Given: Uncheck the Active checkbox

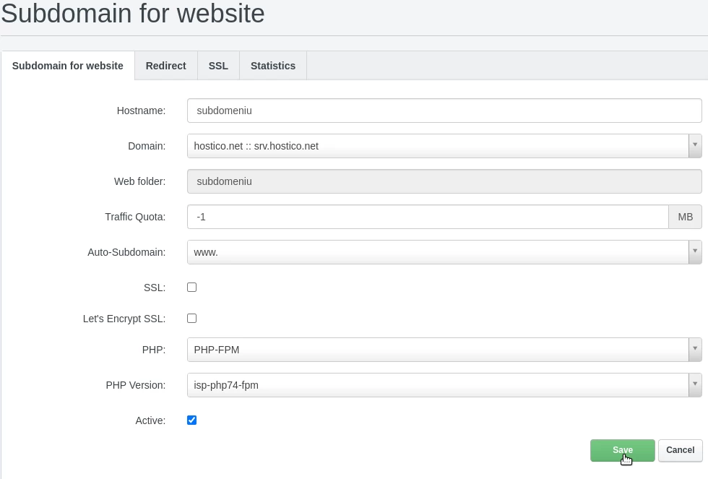Looking at the screenshot, I should (x=192, y=420).
